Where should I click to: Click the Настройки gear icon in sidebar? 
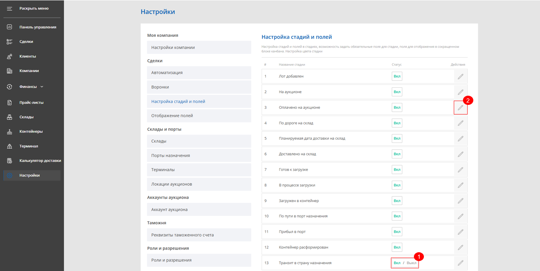[x=10, y=175]
